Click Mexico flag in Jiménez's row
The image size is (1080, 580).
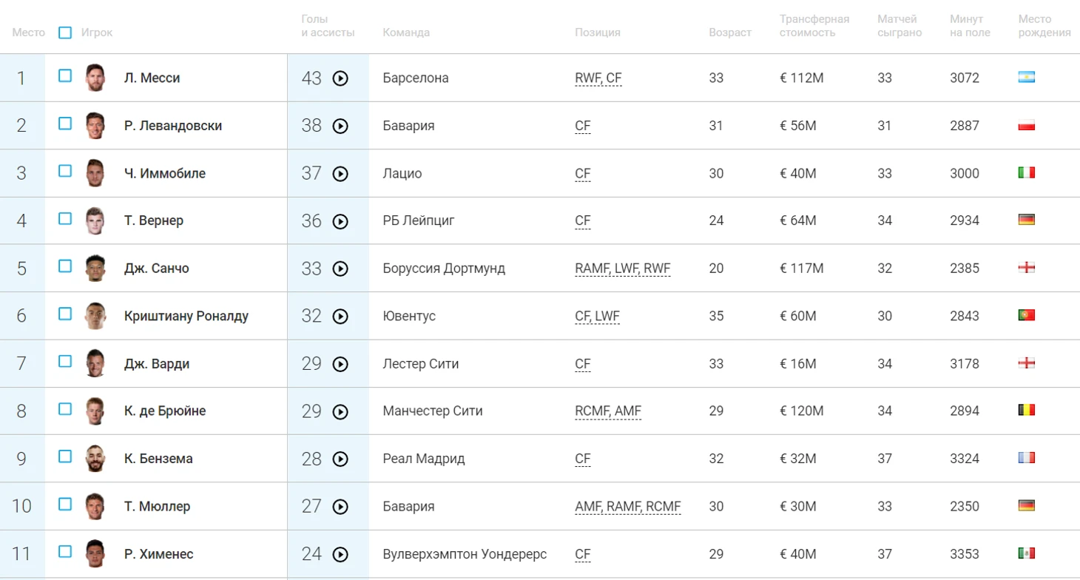[1026, 553]
